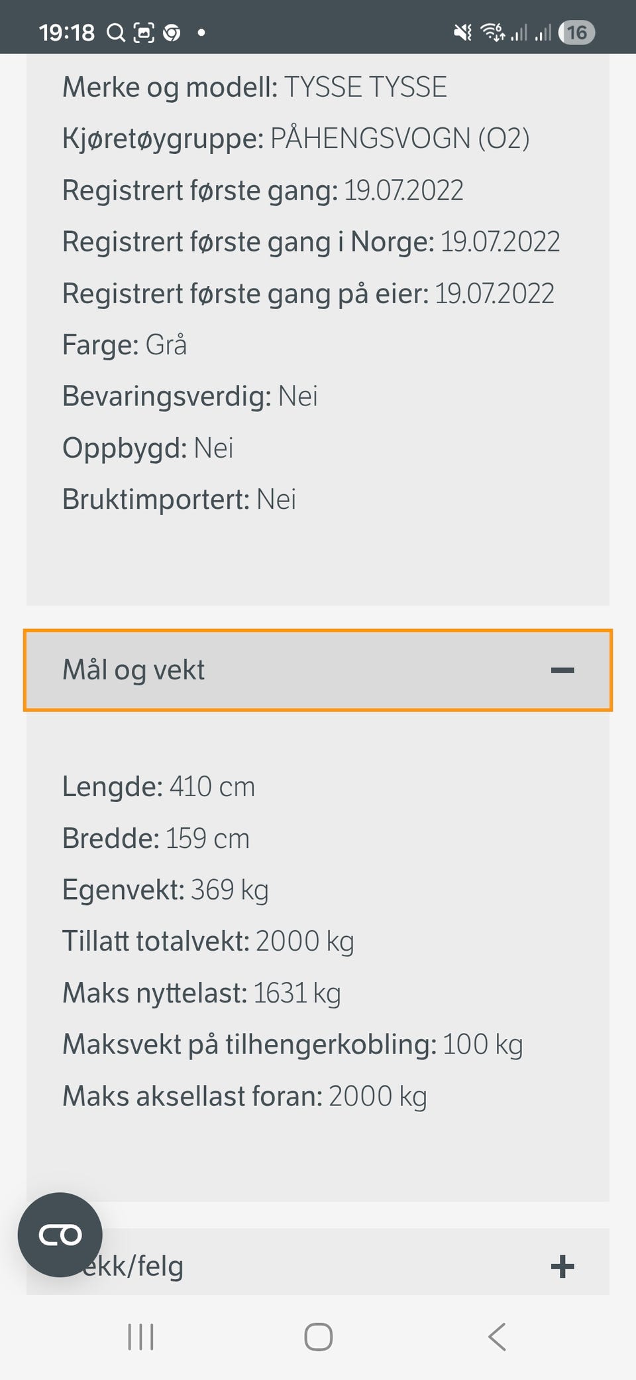
Task: Tap the Maks nyttelast 1631 kg row
Action: (x=201, y=993)
